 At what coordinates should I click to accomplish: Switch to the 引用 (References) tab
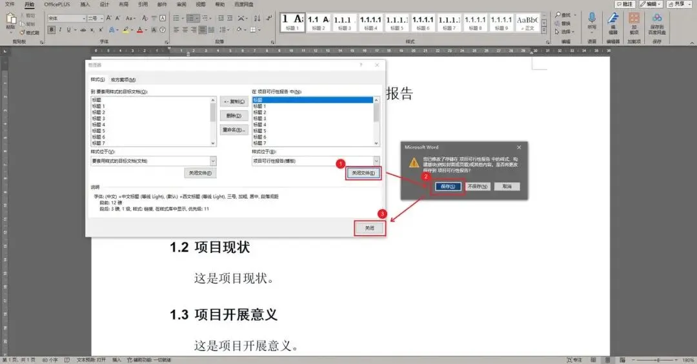[143, 4]
